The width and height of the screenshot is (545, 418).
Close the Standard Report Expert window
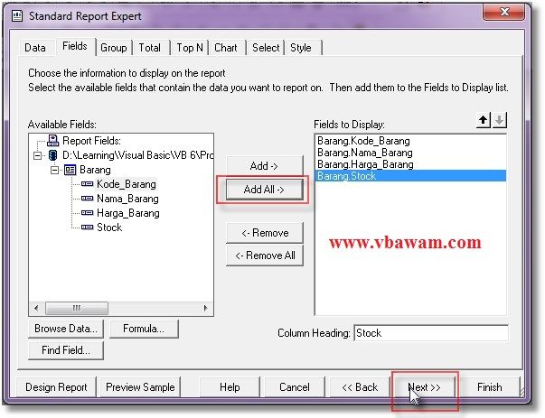(x=504, y=12)
